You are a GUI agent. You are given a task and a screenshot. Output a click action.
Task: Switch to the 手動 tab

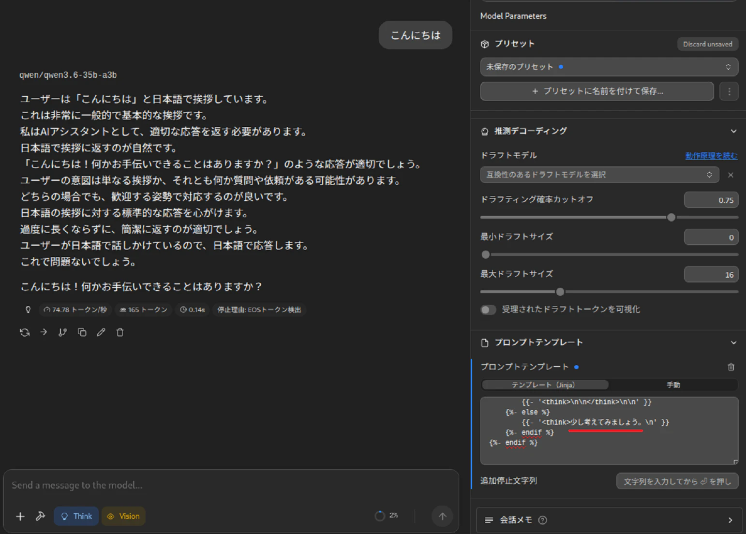673,385
